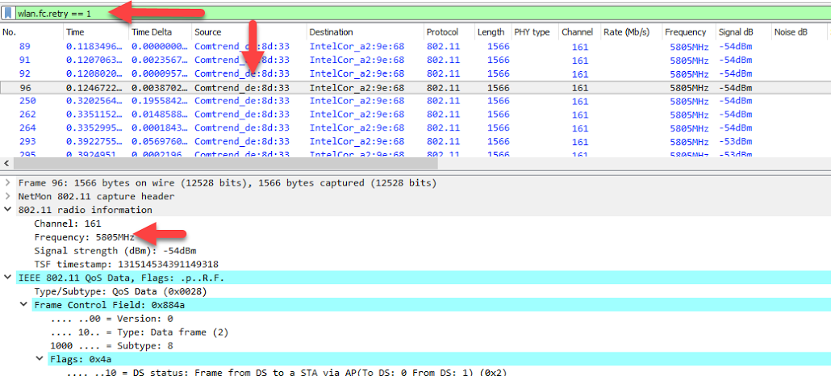The height and width of the screenshot is (376, 831).
Task: Collapse the 802.11 radio information section
Action: (x=8, y=210)
